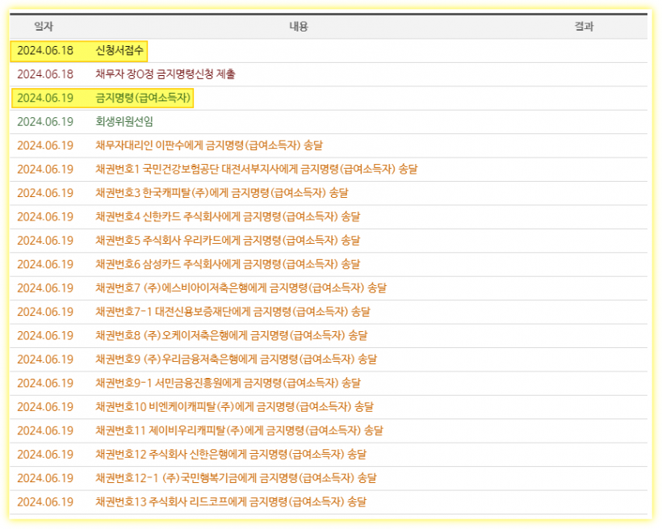The height and width of the screenshot is (529, 662).
Task: Click 채권번호5 주식회사 우리카드 송달 entry
Action: pyautogui.click(x=228, y=241)
